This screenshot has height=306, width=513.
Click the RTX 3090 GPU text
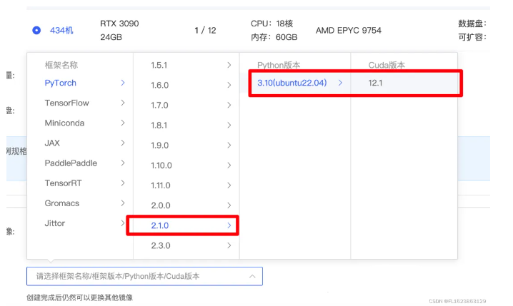pos(119,24)
